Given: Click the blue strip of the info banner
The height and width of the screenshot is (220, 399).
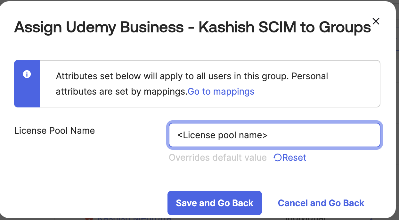Looking at the screenshot, I should tap(27, 84).
